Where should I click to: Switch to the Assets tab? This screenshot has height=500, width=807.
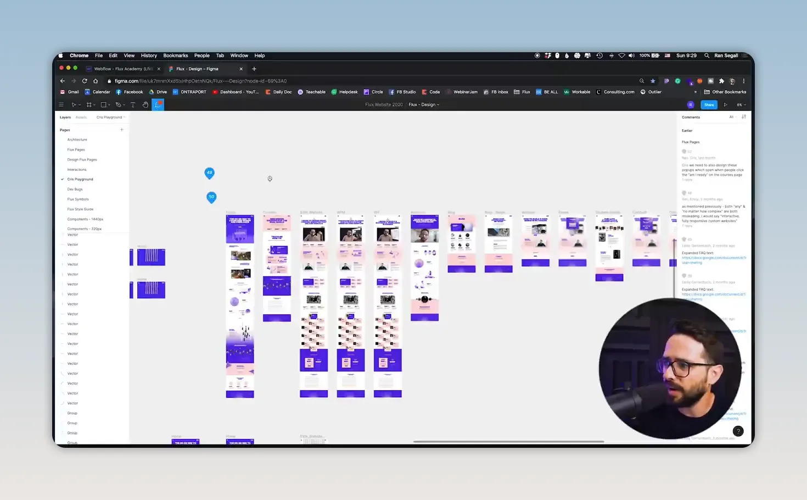(x=81, y=117)
